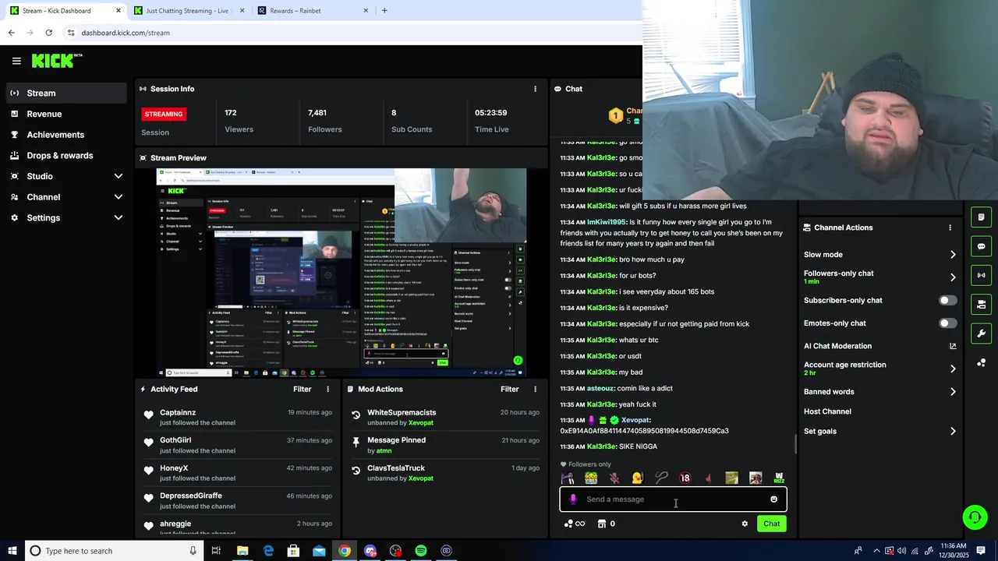Click Host Channel action

[827, 411]
